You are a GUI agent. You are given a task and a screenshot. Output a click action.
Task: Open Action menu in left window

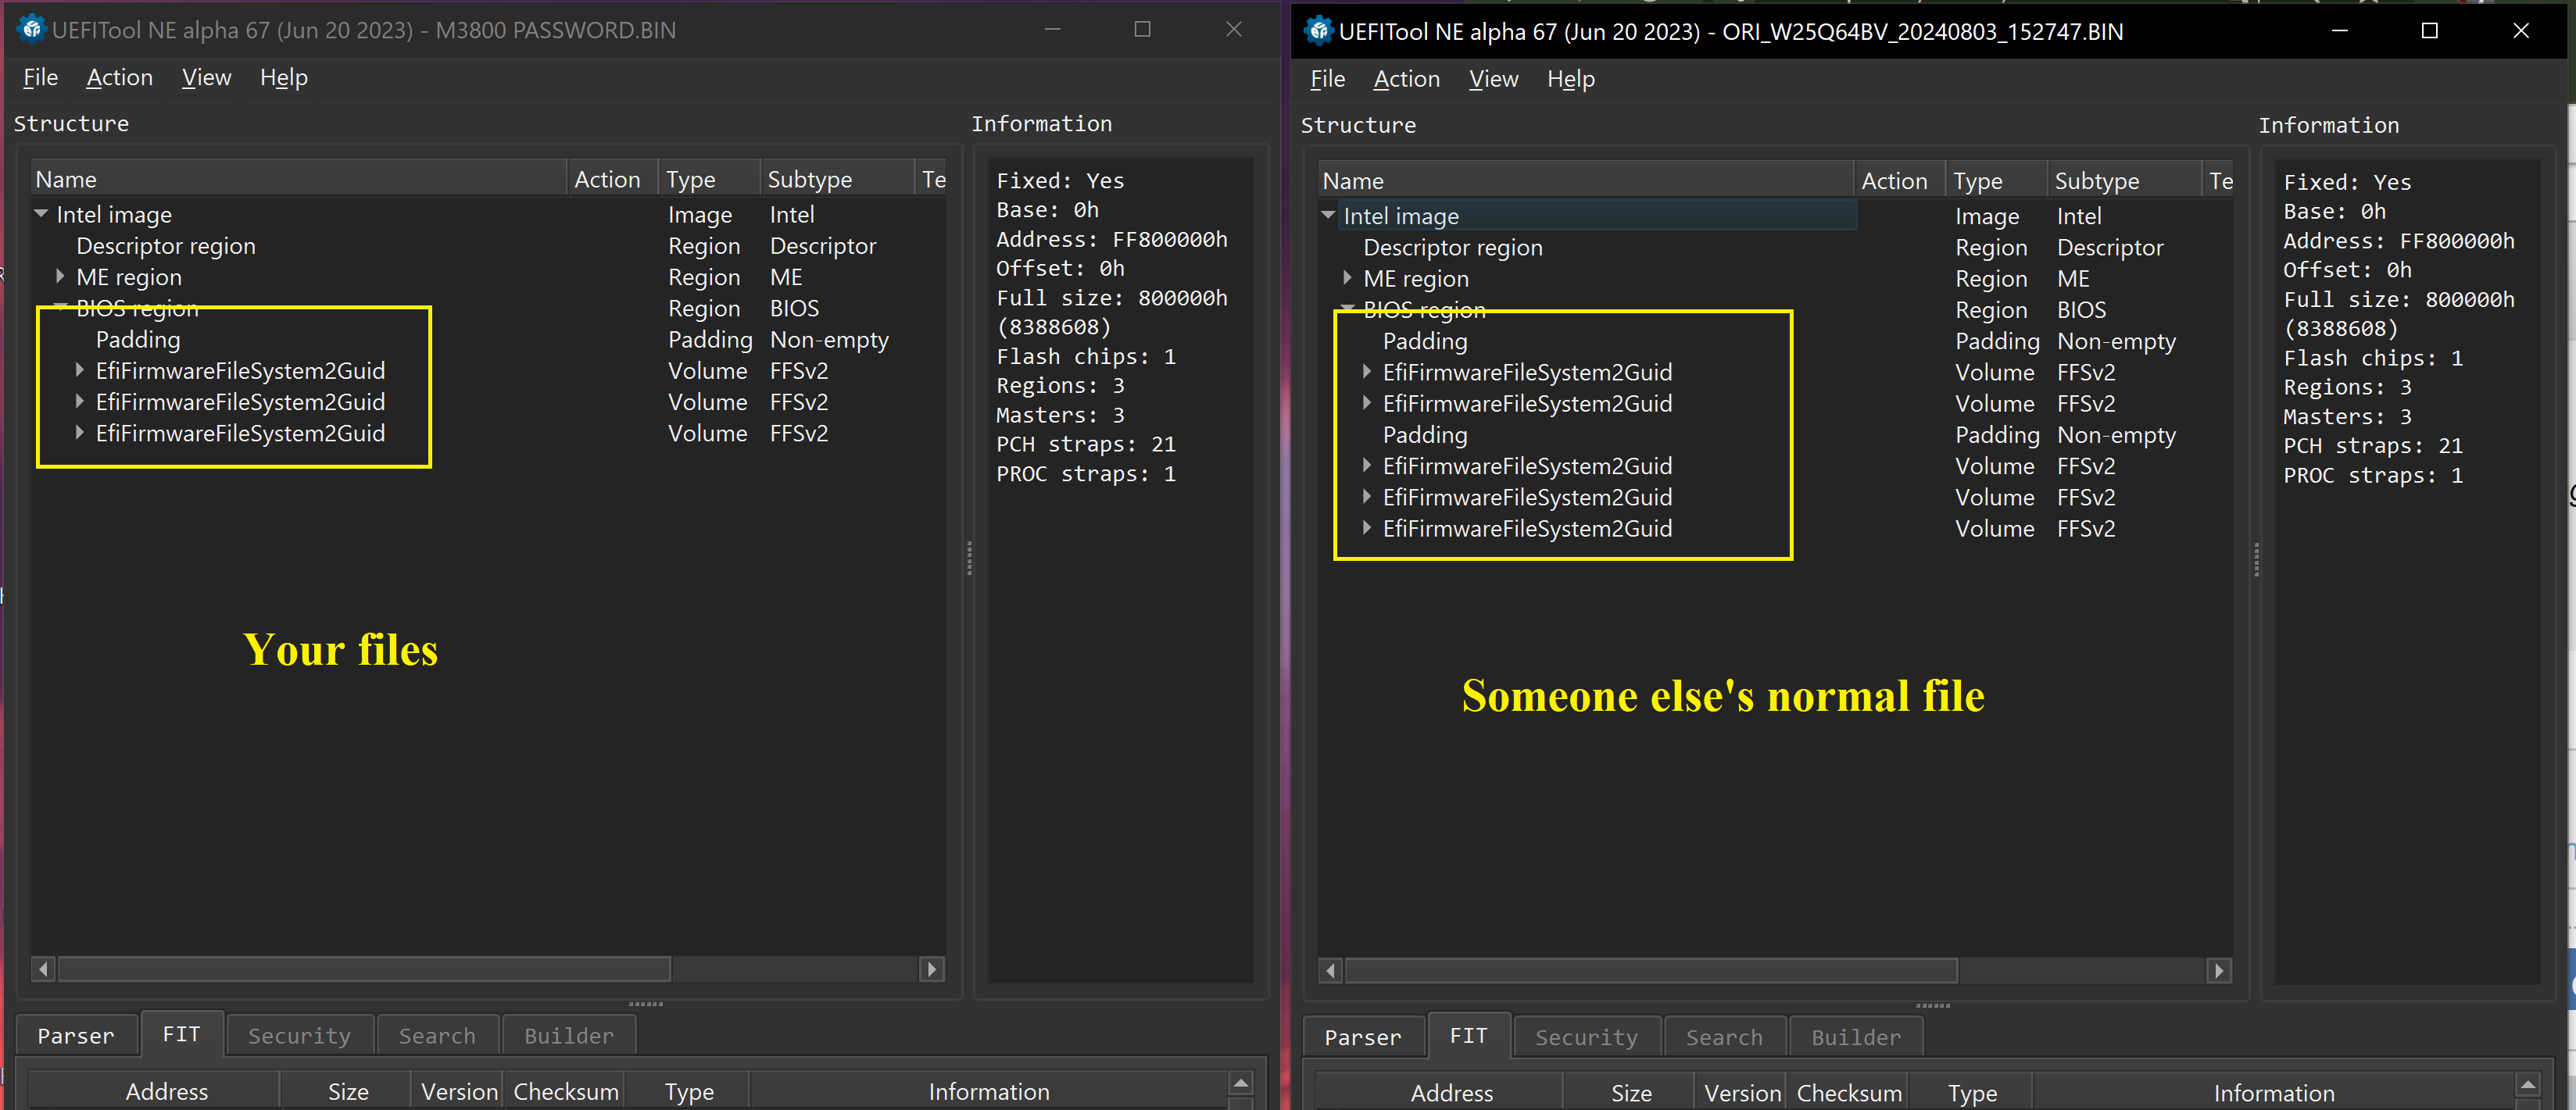[119, 77]
